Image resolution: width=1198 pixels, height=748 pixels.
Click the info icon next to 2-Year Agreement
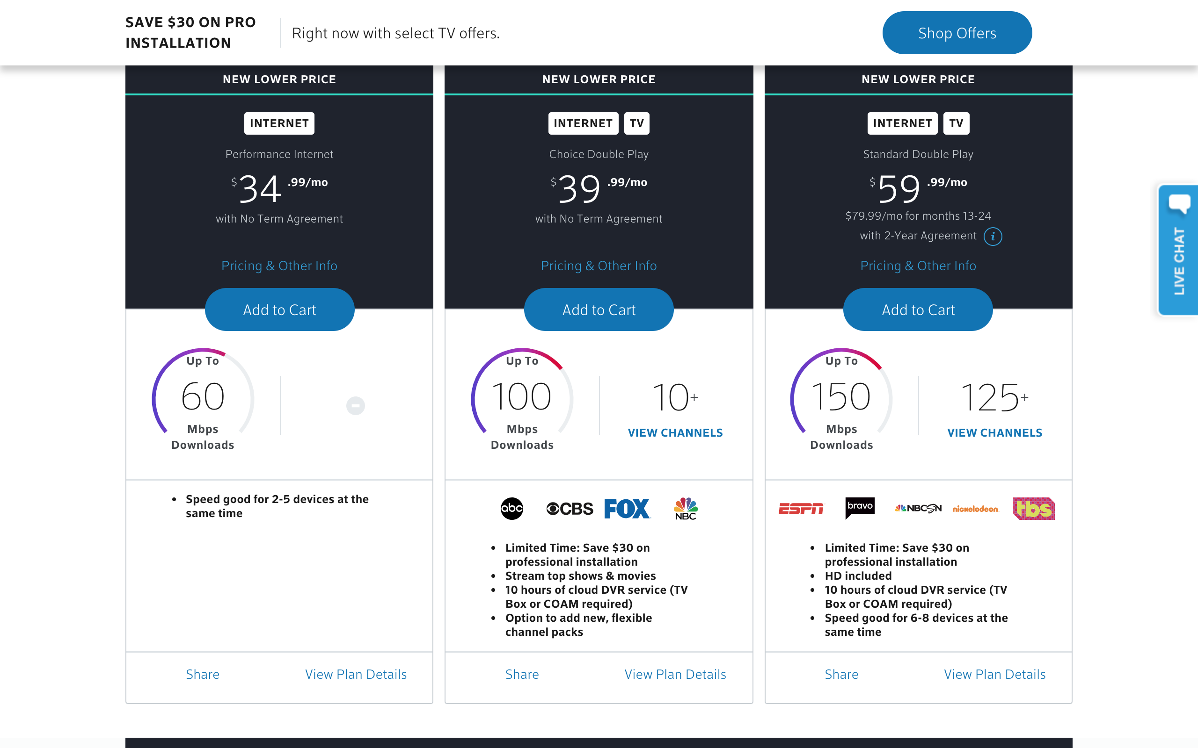click(993, 237)
